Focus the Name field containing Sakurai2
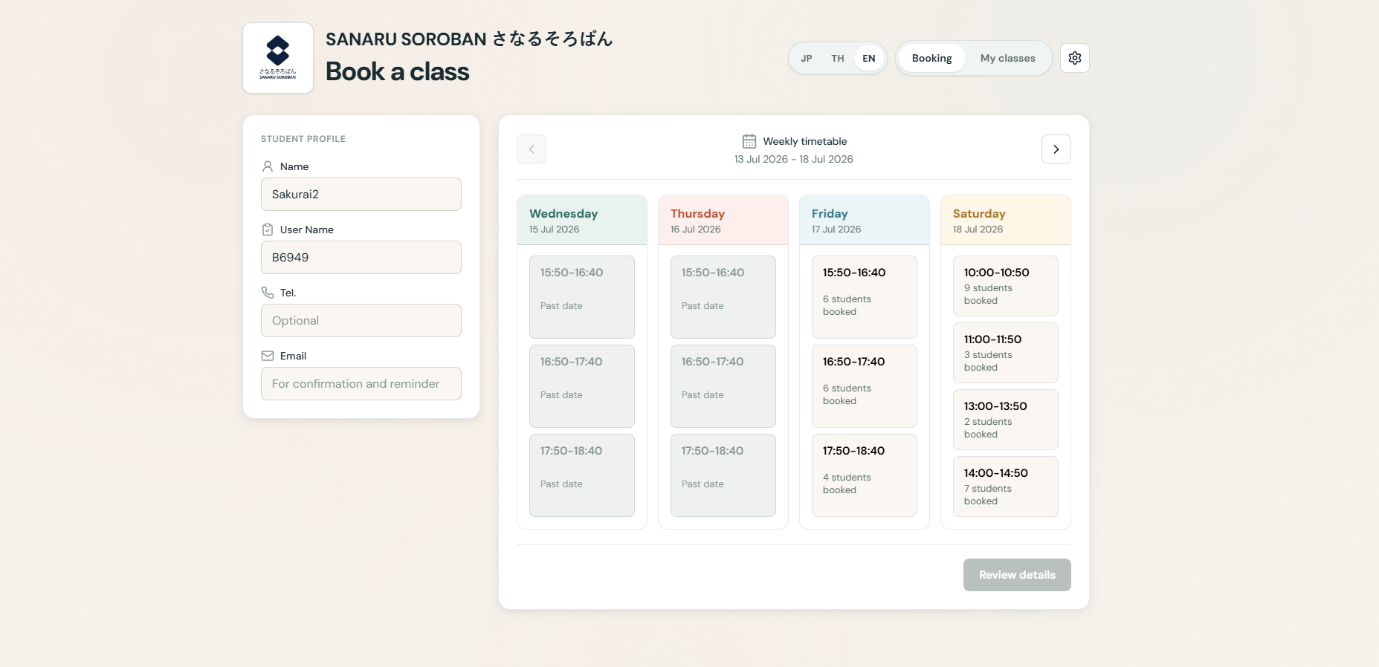 361,194
